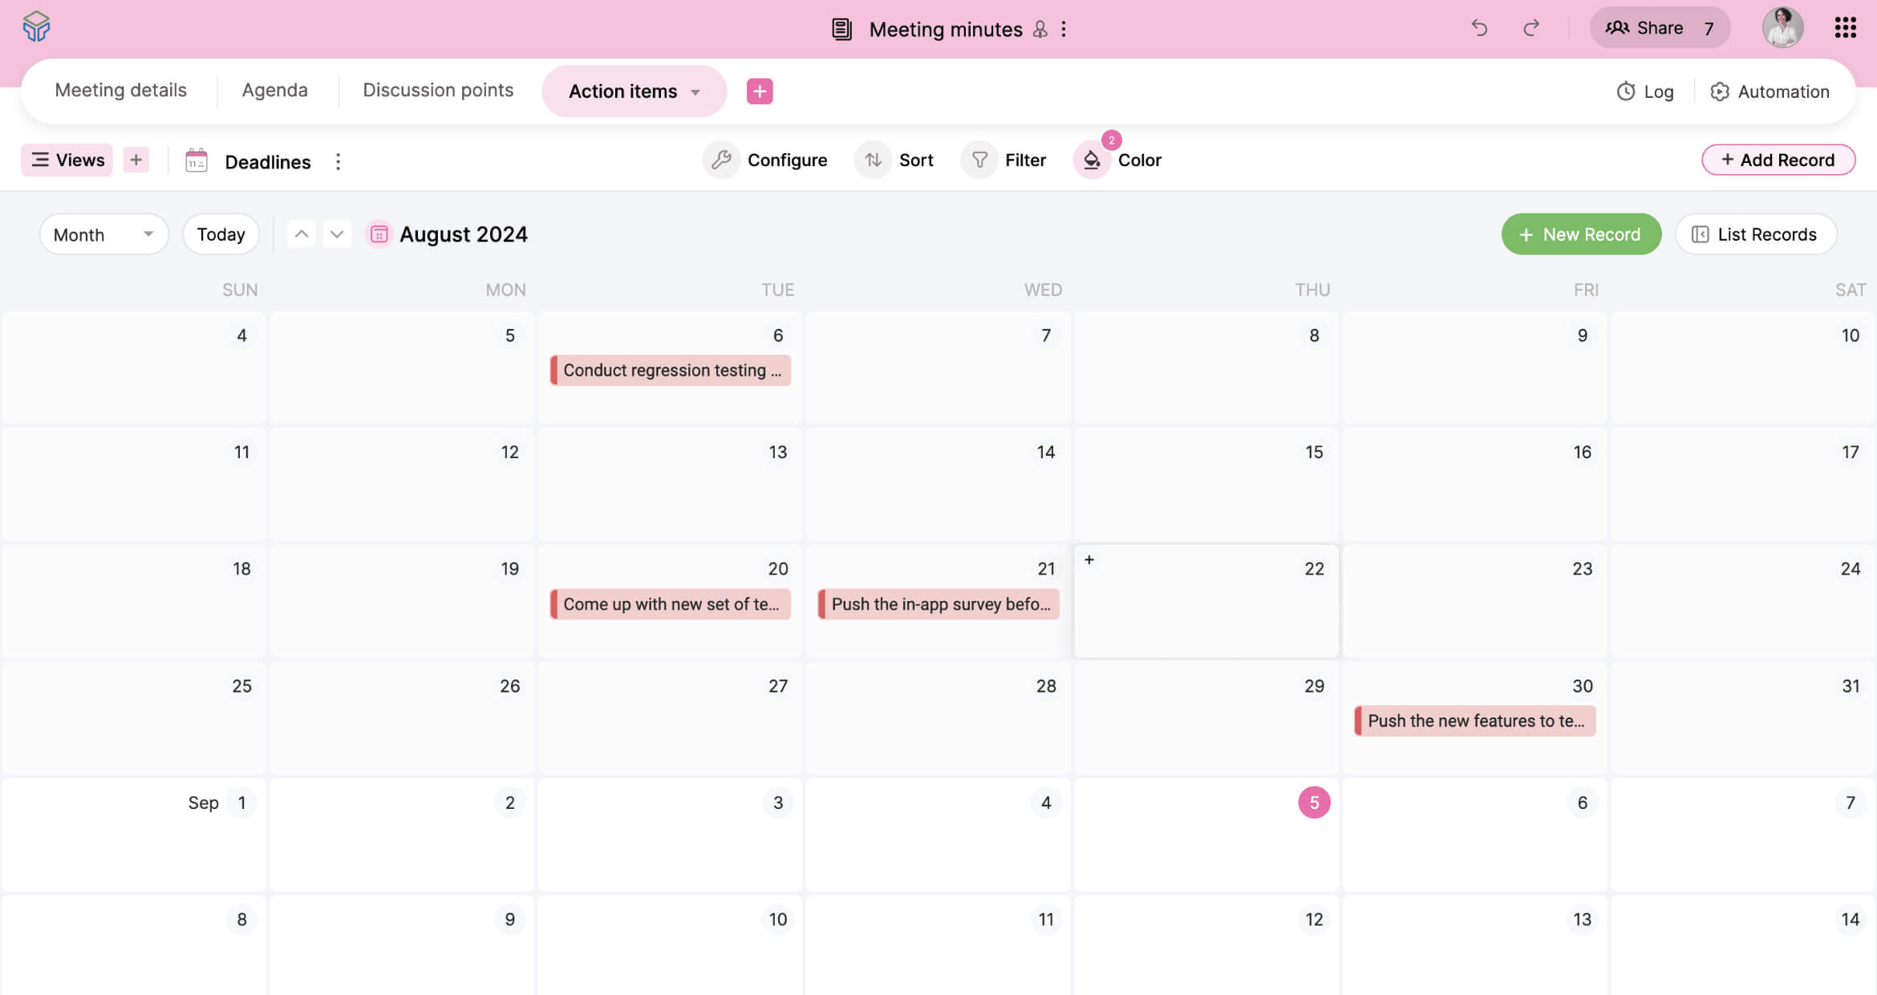Switch to the Meeting details tab
The height and width of the screenshot is (995, 1877).
coord(121,90)
